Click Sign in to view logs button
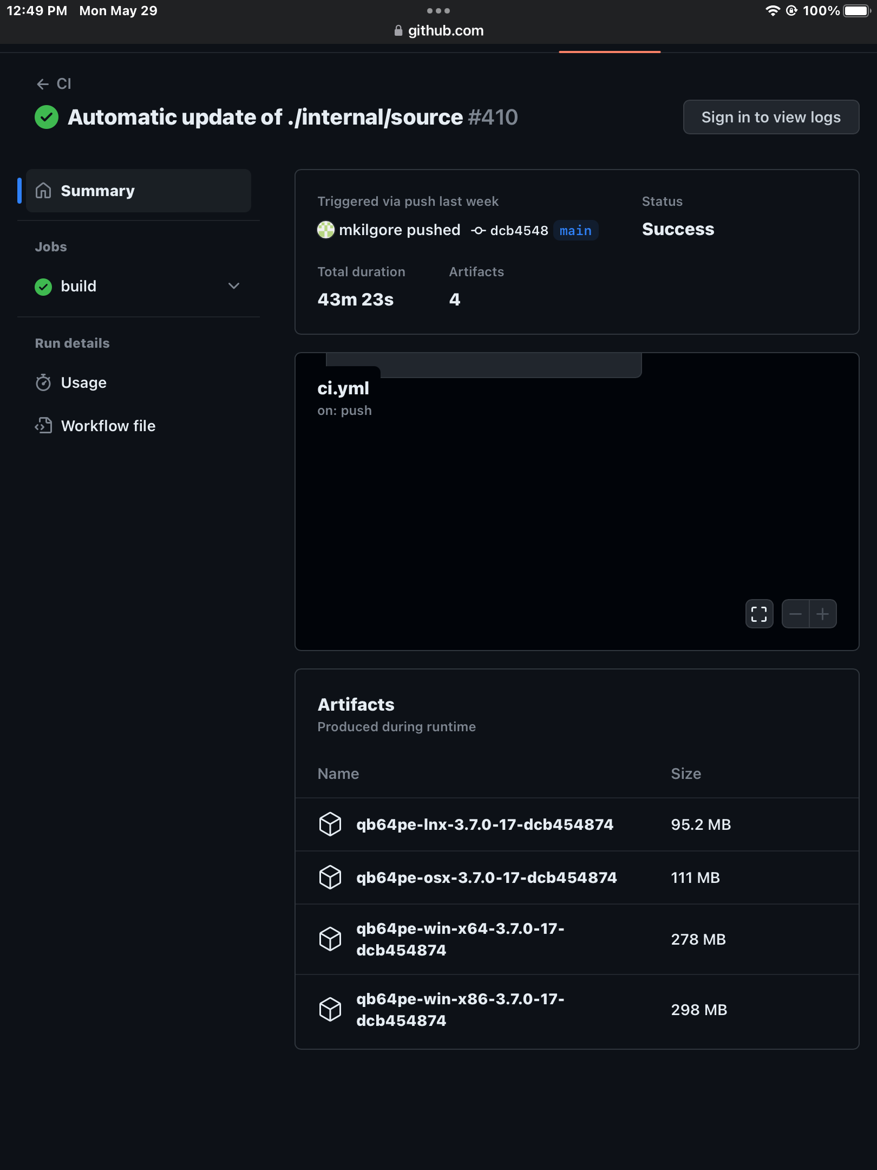Image resolution: width=877 pixels, height=1170 pixels. point(771,117)
